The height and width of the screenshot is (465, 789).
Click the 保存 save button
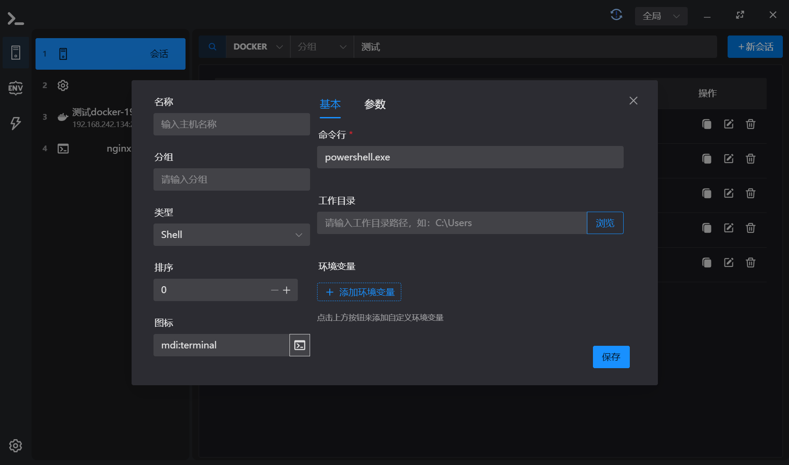611,357
